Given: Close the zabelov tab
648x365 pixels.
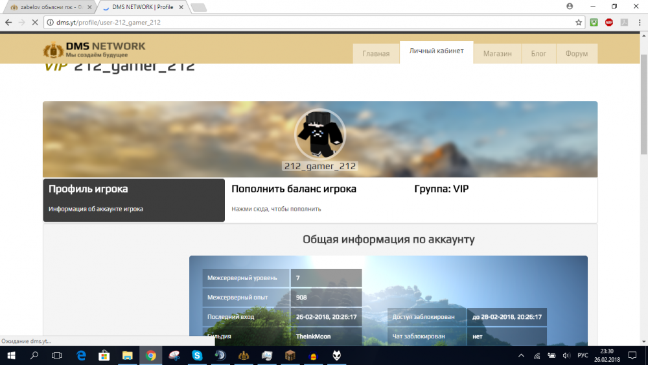Looking at the screenshot, I should pos(89,7).
